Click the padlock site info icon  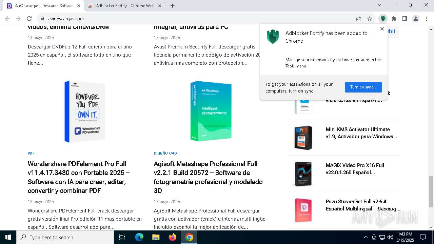[x=42, y=19]
